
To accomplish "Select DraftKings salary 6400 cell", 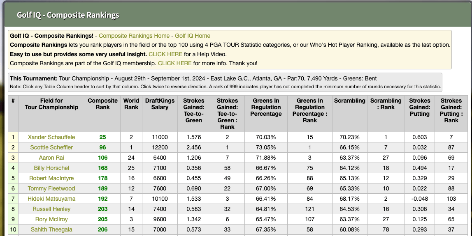I will pos(160,158).
